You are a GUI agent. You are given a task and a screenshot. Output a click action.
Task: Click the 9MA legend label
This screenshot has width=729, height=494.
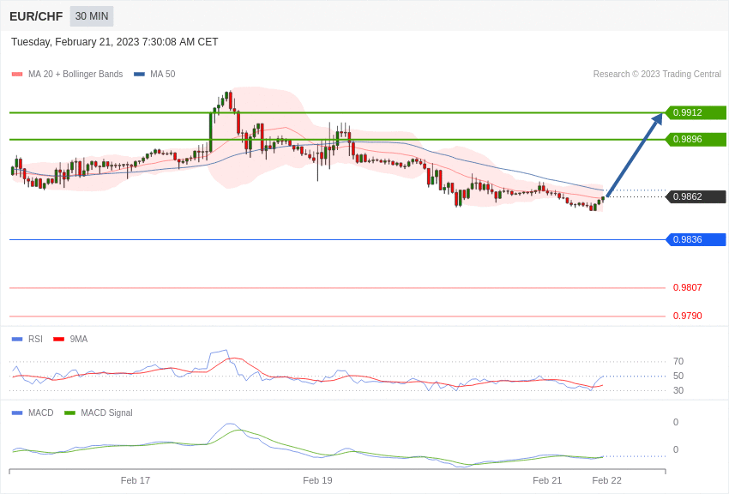[79, 340]
